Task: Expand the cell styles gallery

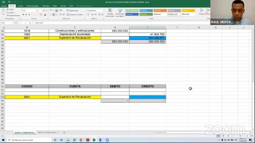Action: 196,15
